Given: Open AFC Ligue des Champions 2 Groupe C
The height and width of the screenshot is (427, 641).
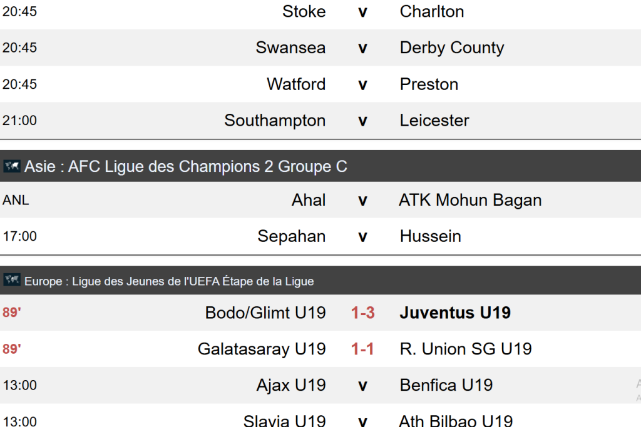Looking at the screenshot, I should pos(185,166).
